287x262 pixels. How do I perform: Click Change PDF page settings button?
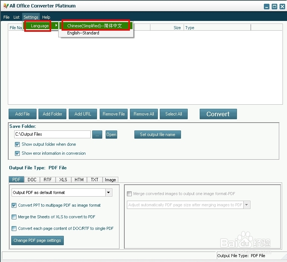[x=37, y=241]
